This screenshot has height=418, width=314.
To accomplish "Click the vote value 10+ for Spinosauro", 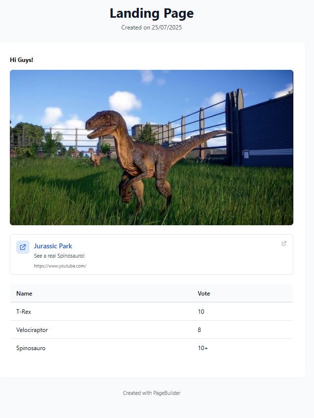I will [x=203, y=348].
